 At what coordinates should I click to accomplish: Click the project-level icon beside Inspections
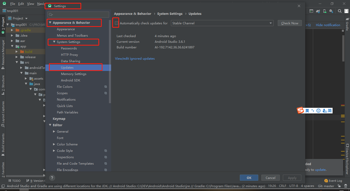(x=106, y=157)
